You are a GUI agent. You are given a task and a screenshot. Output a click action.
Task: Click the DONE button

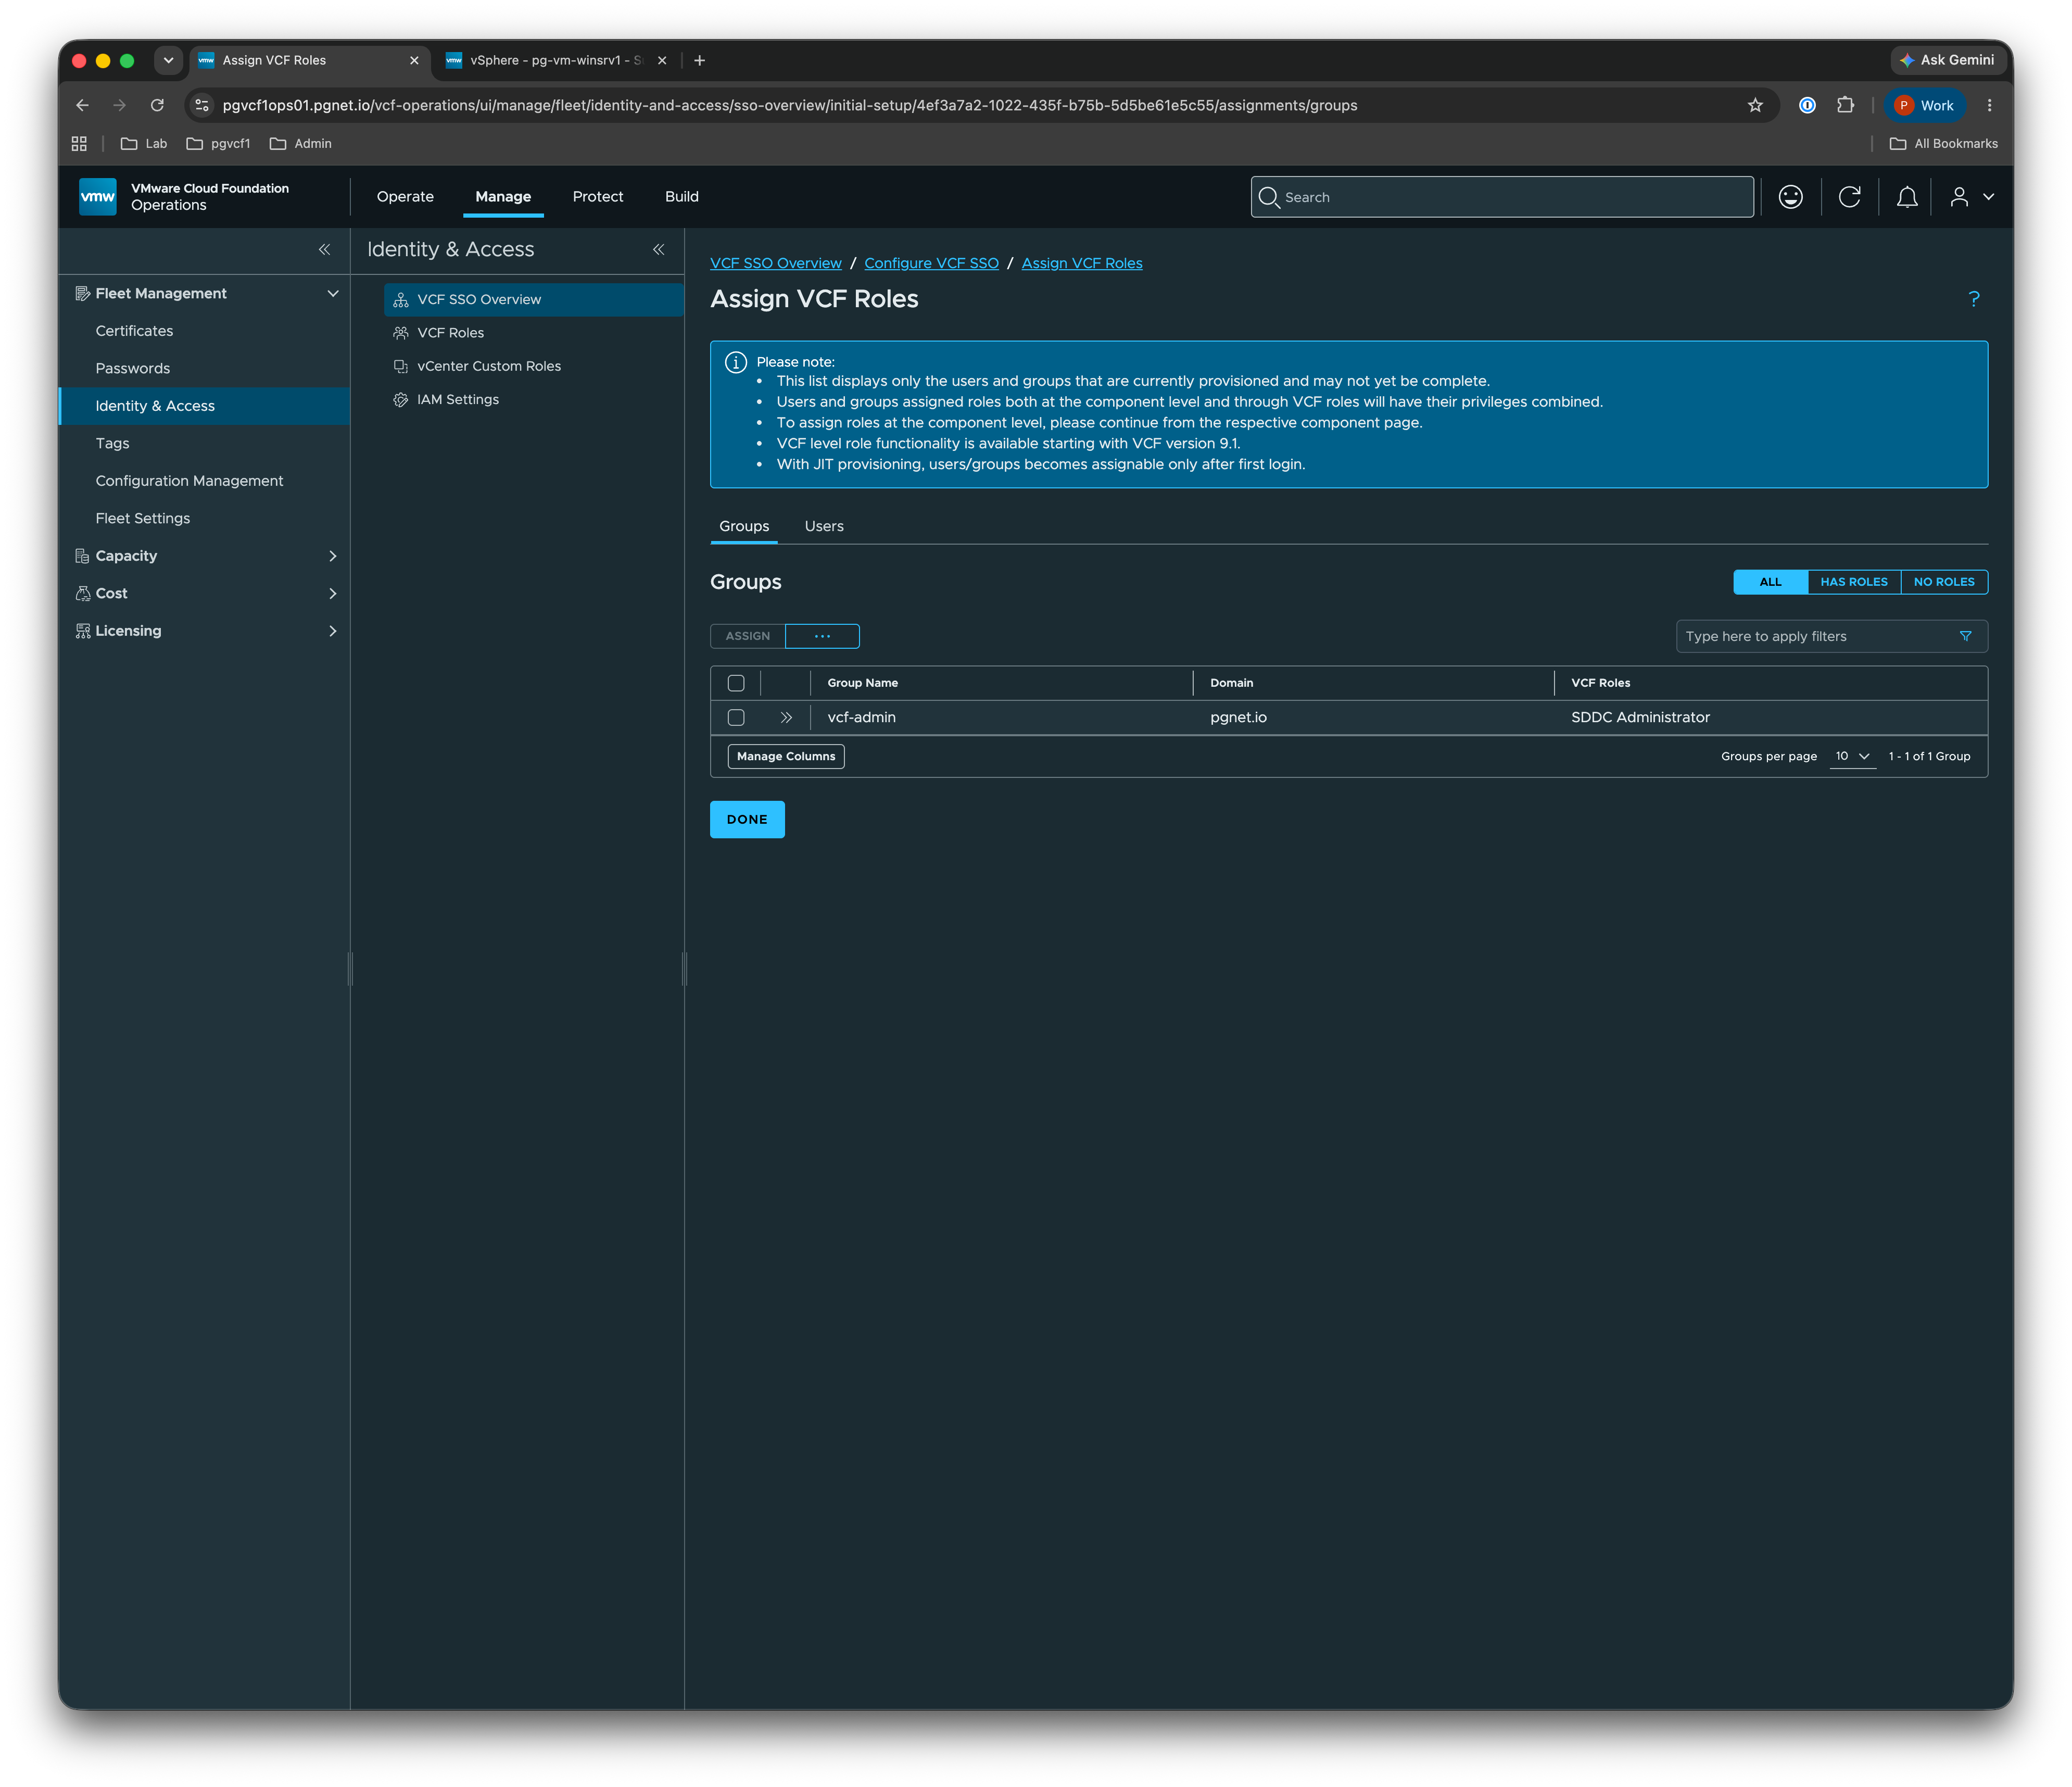(x=747, y=819)
